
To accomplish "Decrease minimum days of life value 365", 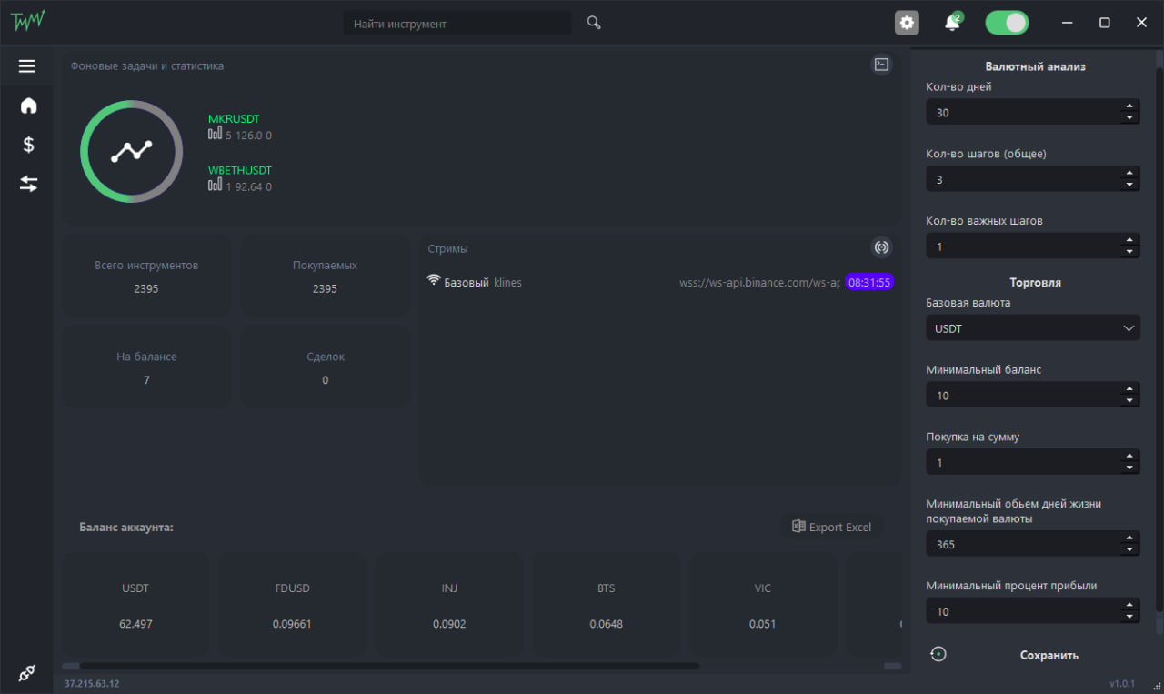I will click(x=1129, y=549).
